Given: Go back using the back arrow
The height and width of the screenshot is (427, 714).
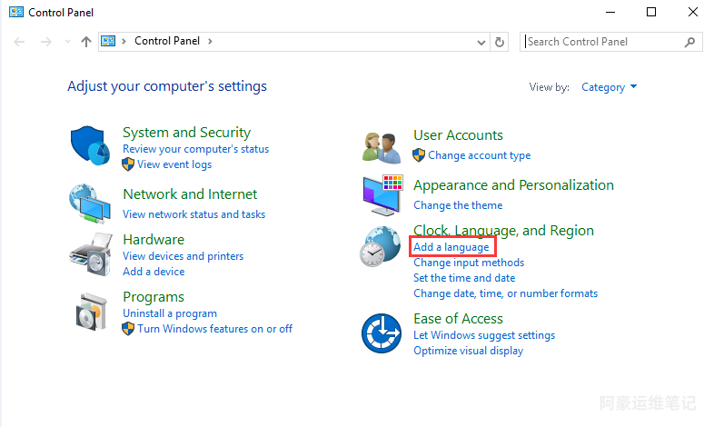Looking at the screenshot, I should pos(19,42).
